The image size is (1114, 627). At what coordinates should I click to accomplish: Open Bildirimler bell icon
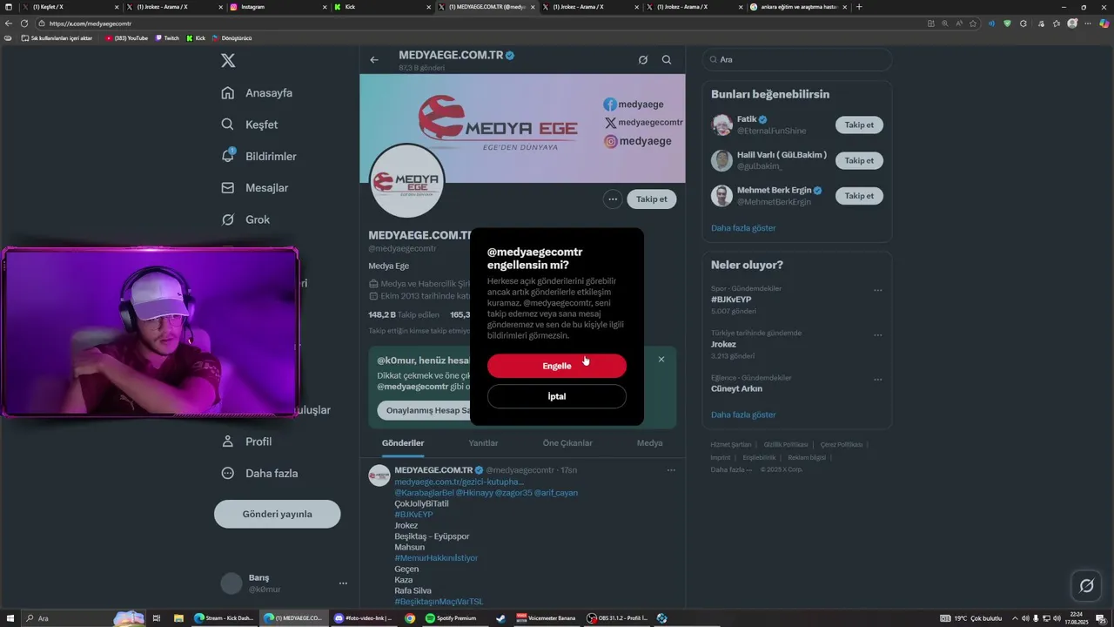(x=228, y=156)
